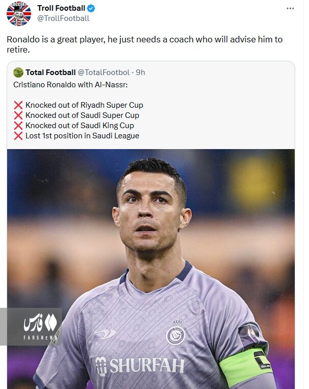This screenshot has height=389, width=309.
Task: Click the @TotalFootbol handle
Action: 104,72
